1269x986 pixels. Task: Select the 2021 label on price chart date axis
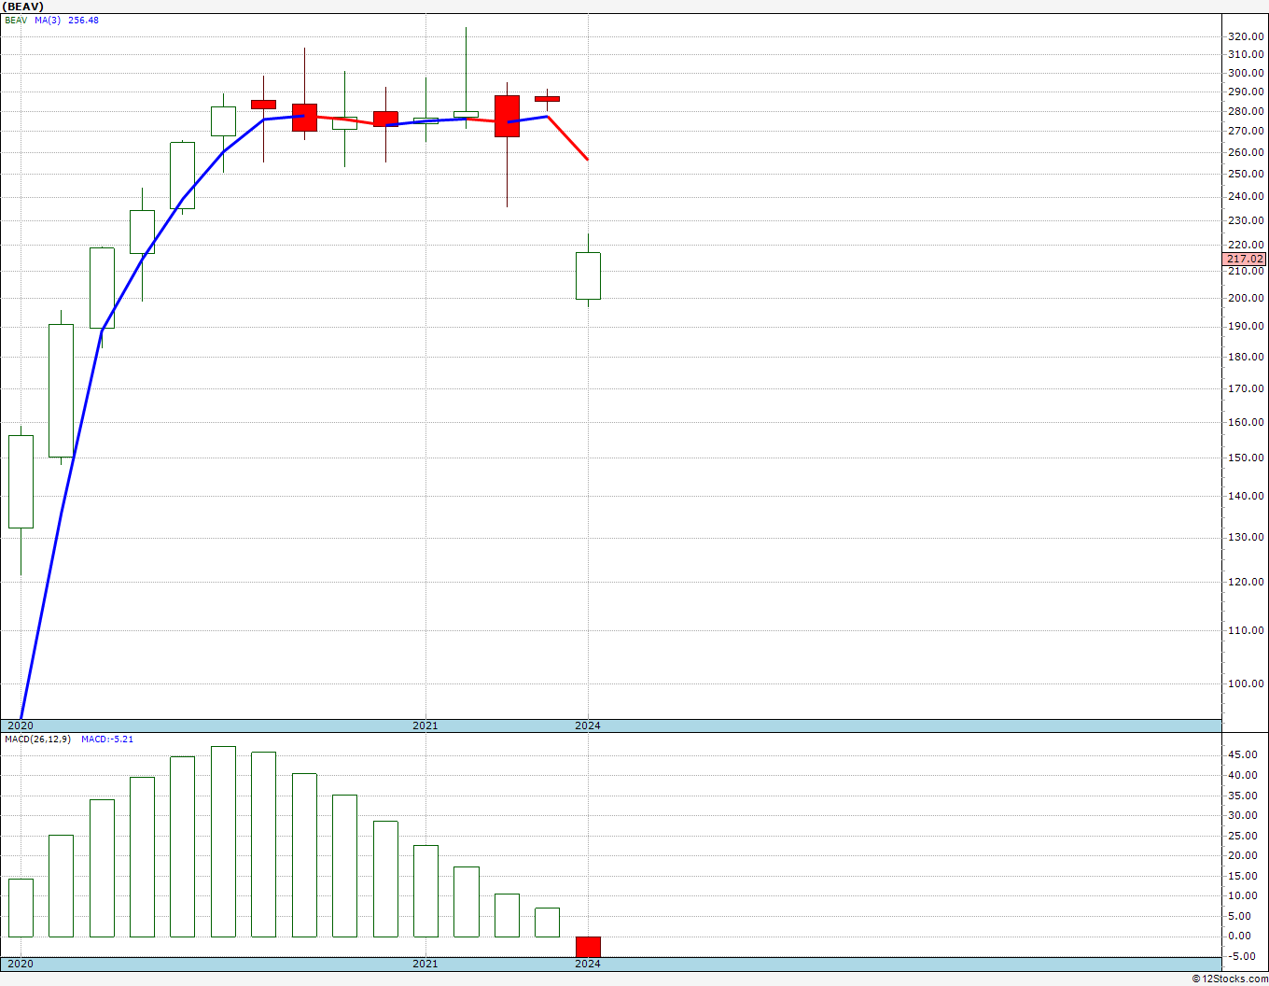point(425,725)
